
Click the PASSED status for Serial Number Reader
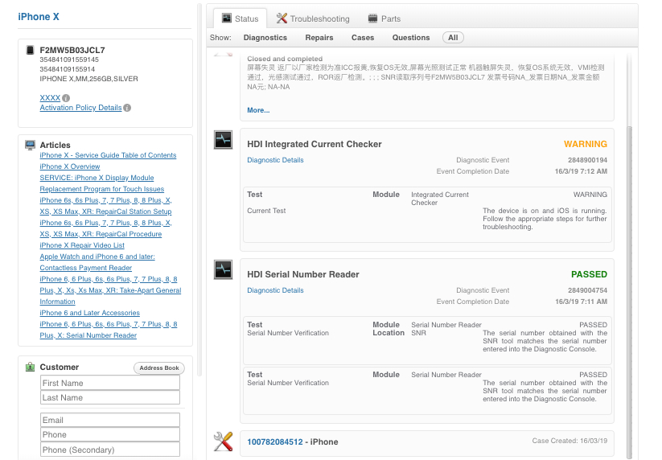(589, 274)
